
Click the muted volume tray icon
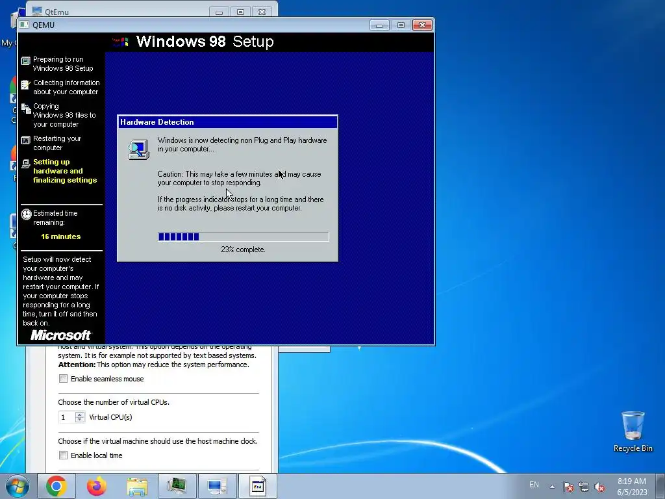[599, 486]
